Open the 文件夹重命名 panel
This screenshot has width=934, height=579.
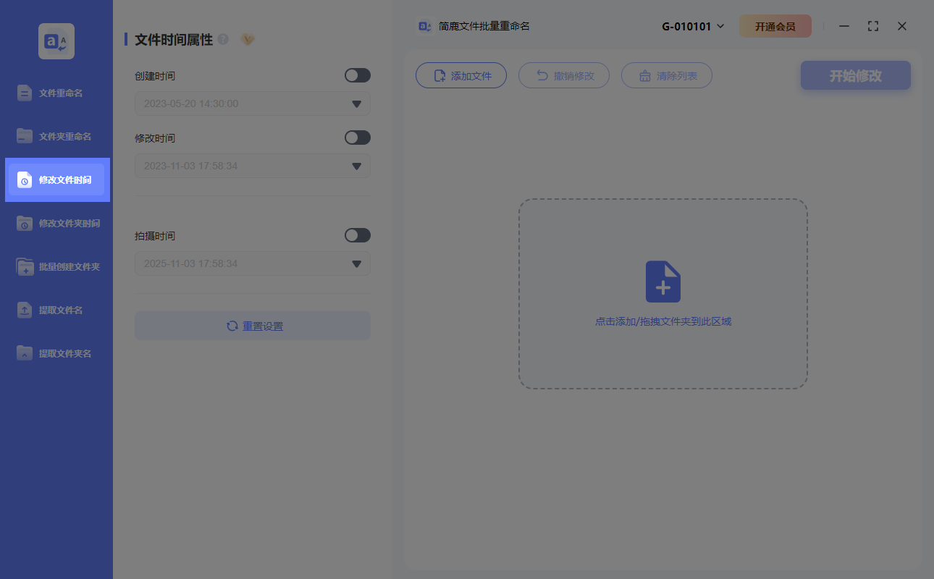click(56, 136)
